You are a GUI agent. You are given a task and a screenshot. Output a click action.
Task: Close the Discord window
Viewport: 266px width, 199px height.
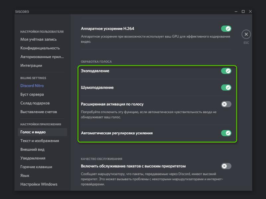point(250,12)
